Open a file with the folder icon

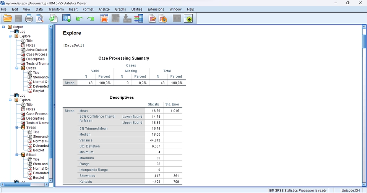pos(8,18)
